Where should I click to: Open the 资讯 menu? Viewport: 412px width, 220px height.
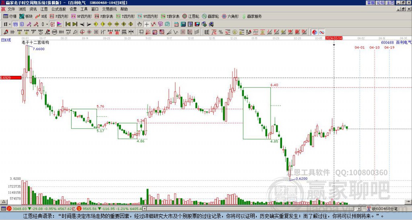click(33, 9)
